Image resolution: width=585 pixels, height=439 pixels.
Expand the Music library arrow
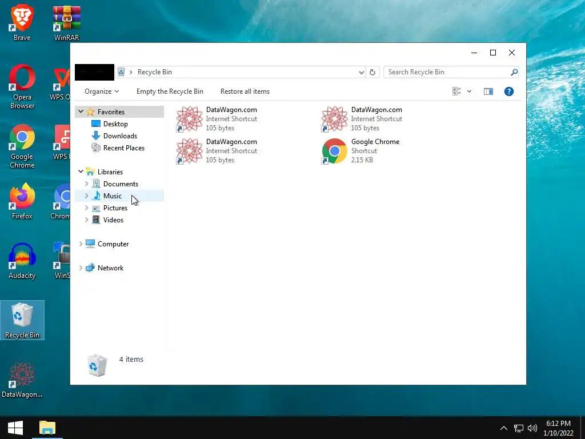tap(87, 195)
